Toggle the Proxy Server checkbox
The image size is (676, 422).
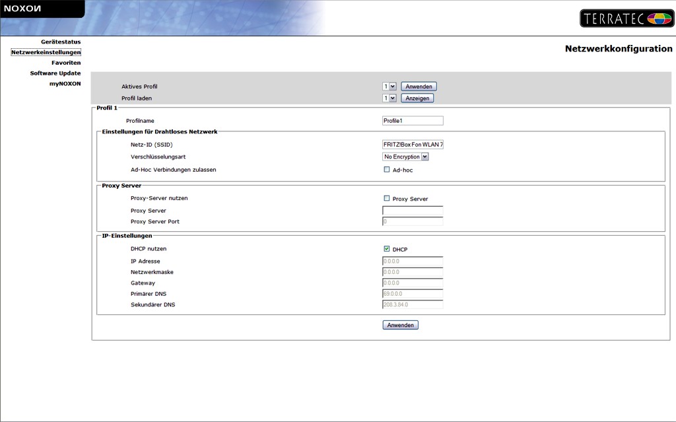387,198
